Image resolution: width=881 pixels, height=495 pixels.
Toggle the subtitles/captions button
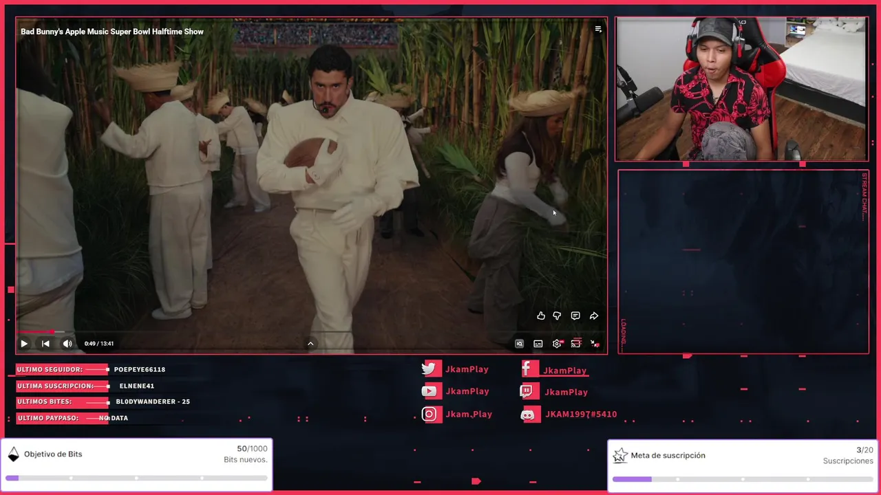click(538, 344)
